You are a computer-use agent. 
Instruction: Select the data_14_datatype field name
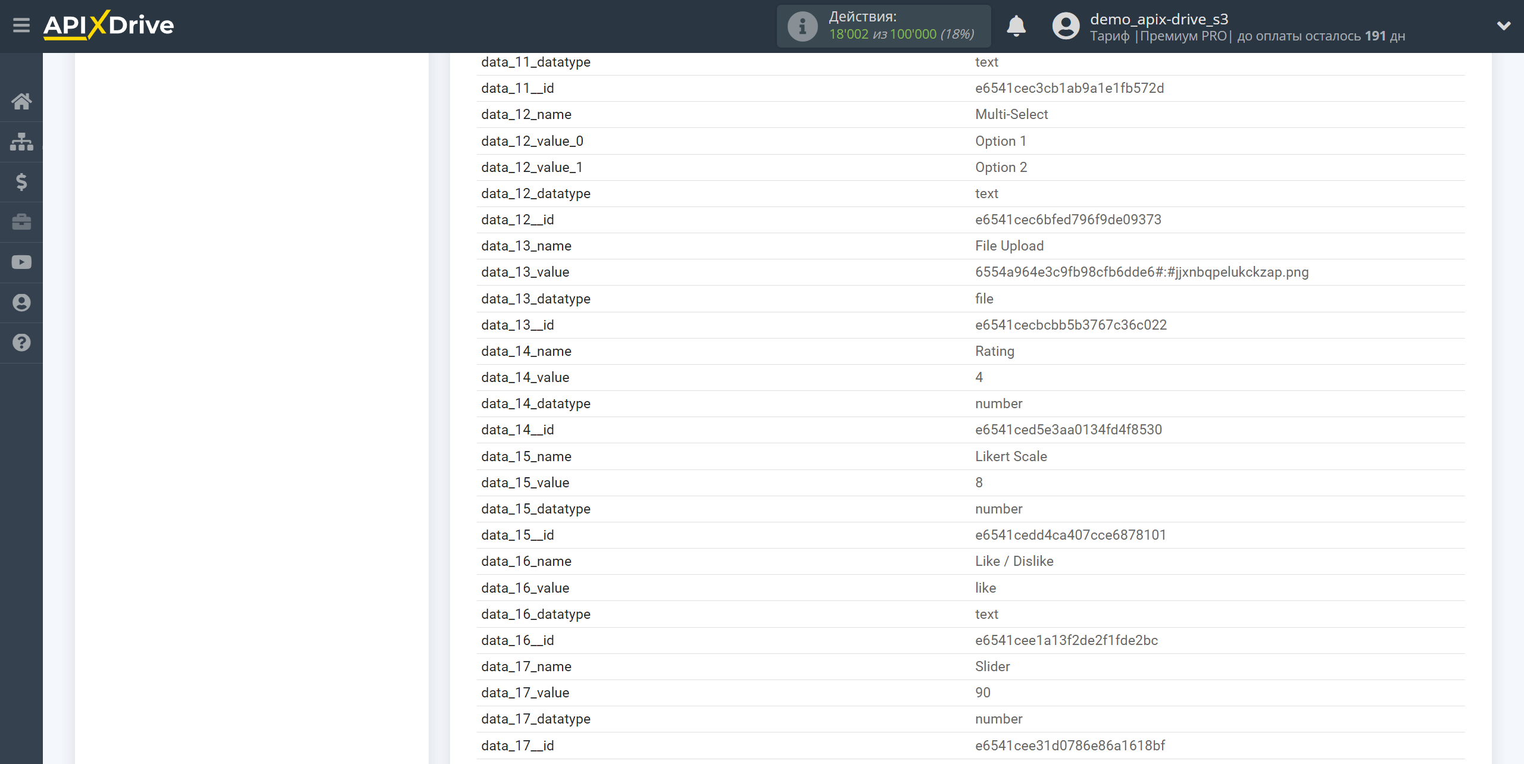(536, 403)
